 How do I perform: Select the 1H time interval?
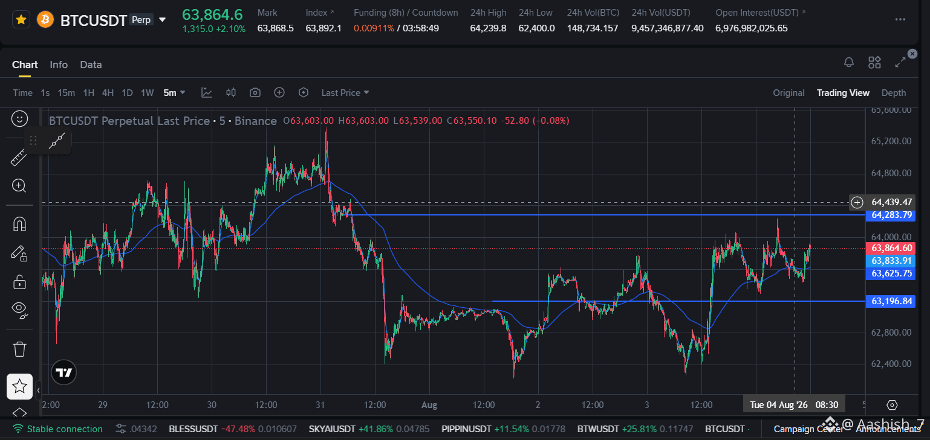click(89, 92)
